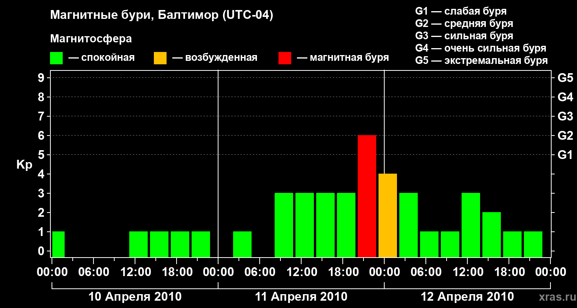Click the '— спокойная' legend label

coord(102,58)
